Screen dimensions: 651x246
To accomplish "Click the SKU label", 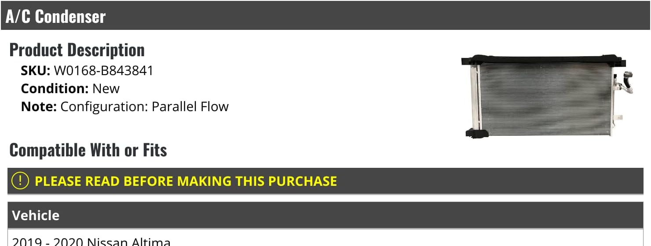I will click(36, 70).
